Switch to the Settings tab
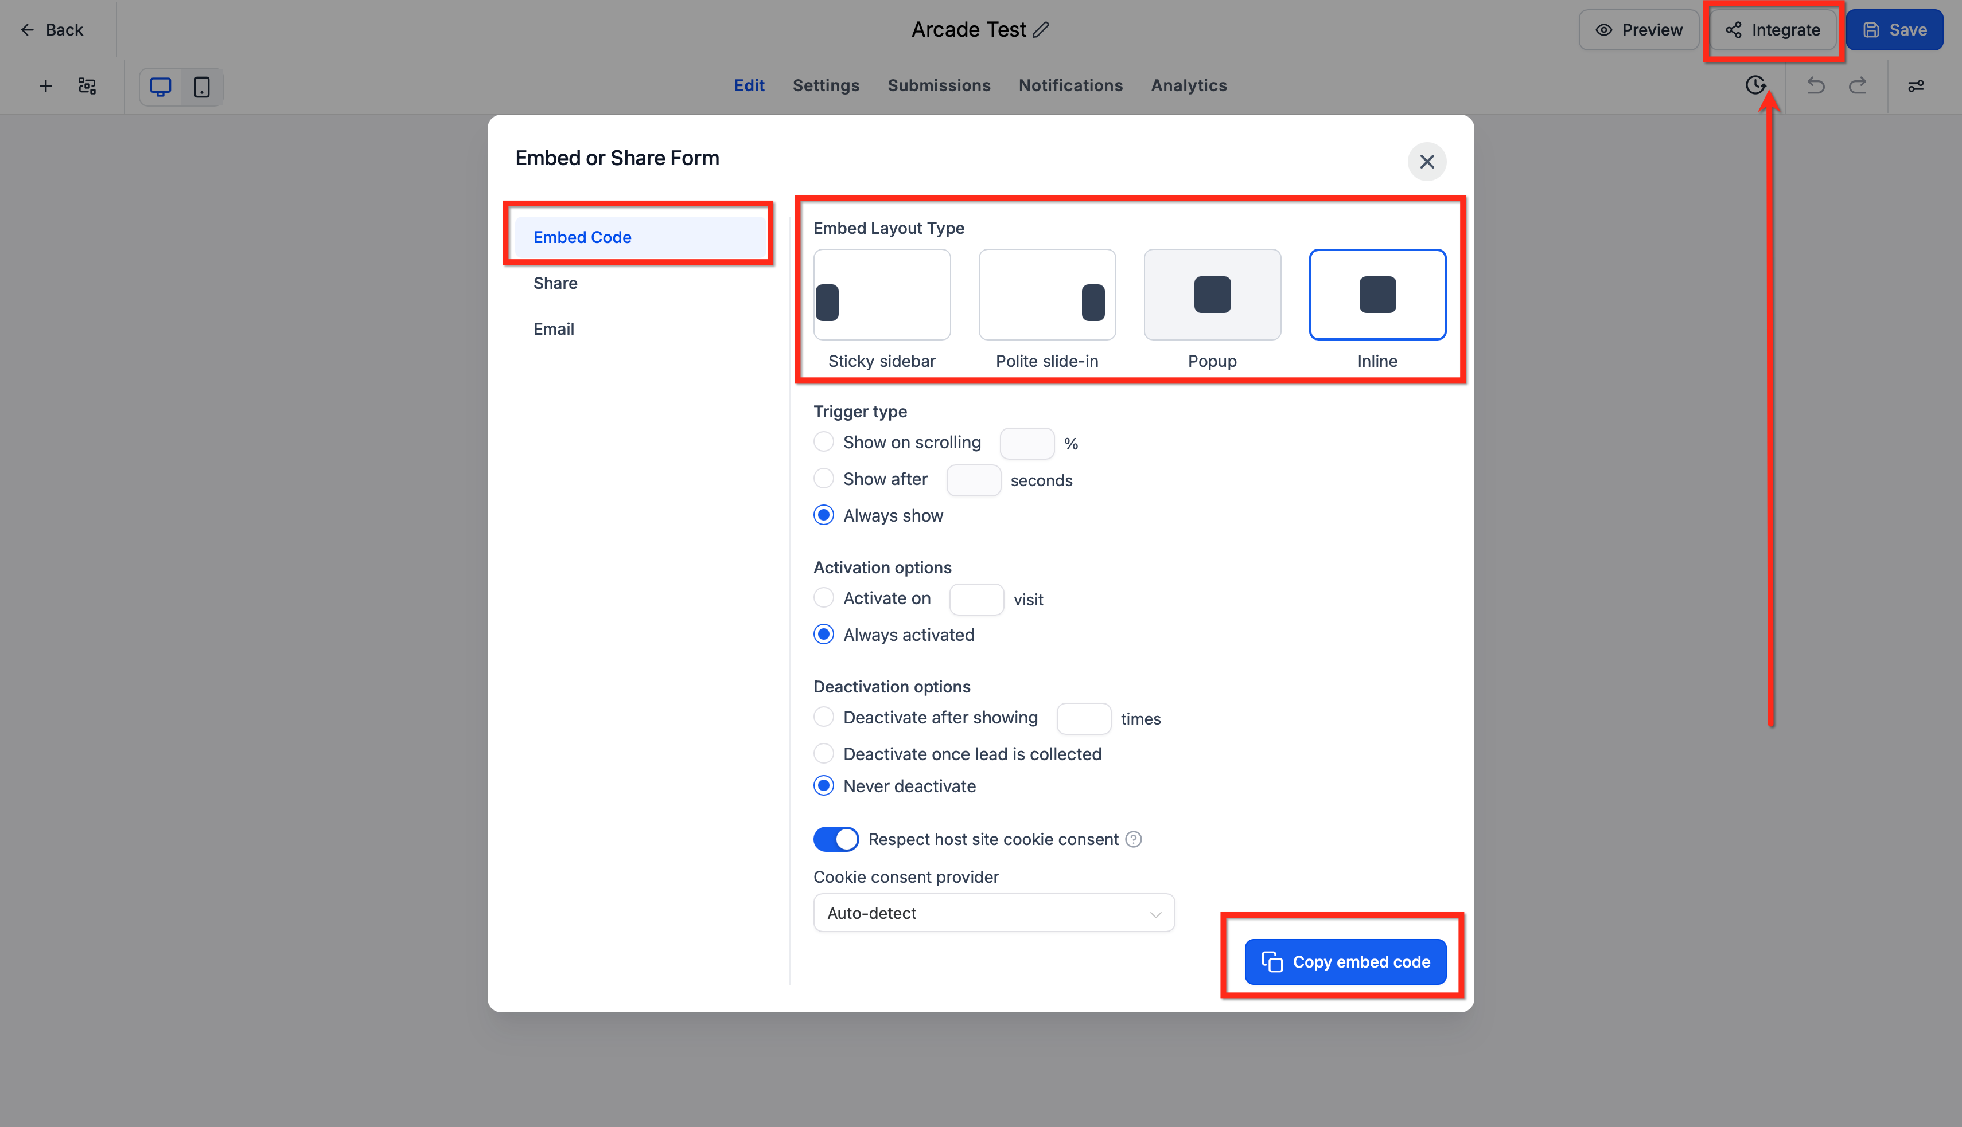This screenshot has height=1127, width=1962. pyautogui.click(x=826, y=85)
